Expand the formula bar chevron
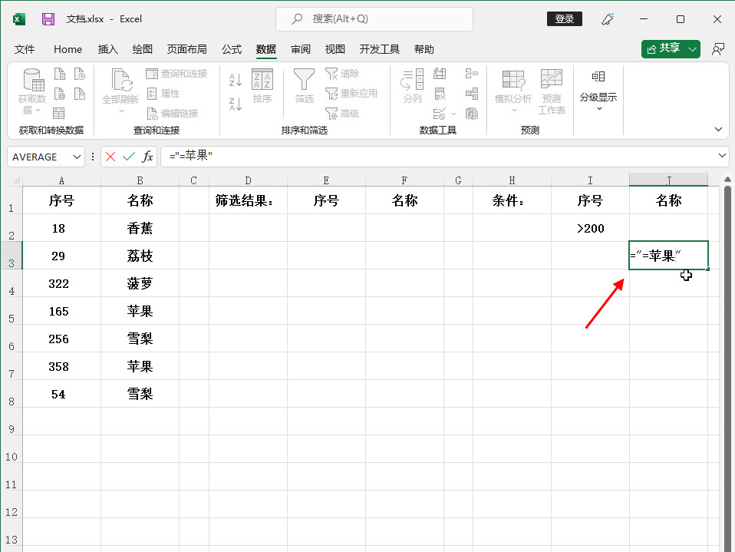 click(722, 155)
